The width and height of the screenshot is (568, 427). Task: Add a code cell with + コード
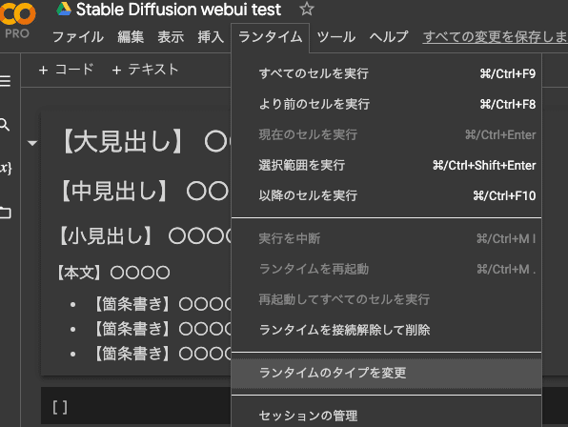coord(67,70)
